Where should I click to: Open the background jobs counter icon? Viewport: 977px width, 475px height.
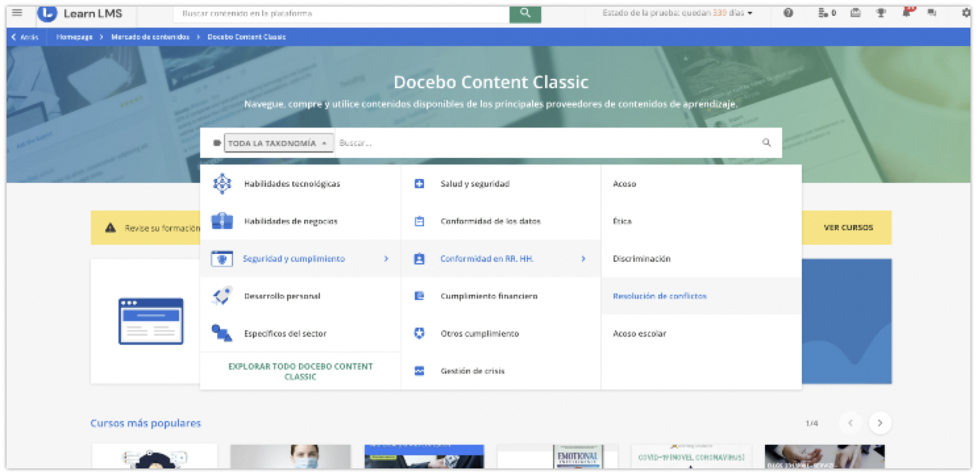(827, 13)
